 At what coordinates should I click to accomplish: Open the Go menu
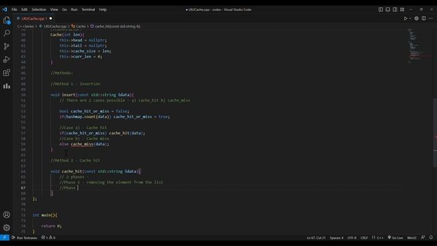tap(64, 10)
